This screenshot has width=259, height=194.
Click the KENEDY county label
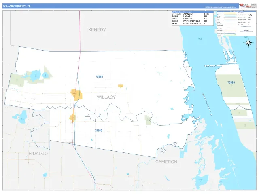[x=97, y=30]
